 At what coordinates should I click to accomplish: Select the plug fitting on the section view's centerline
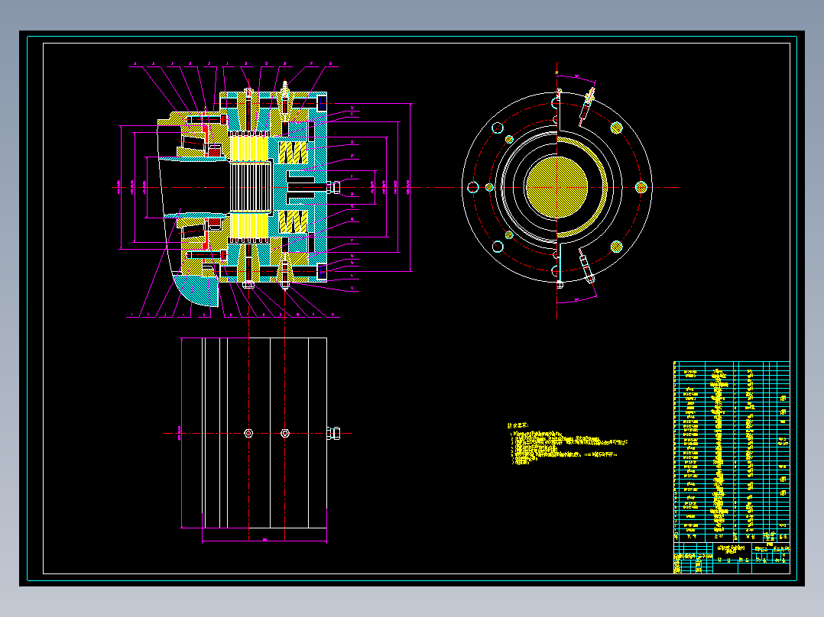point(334,187)
